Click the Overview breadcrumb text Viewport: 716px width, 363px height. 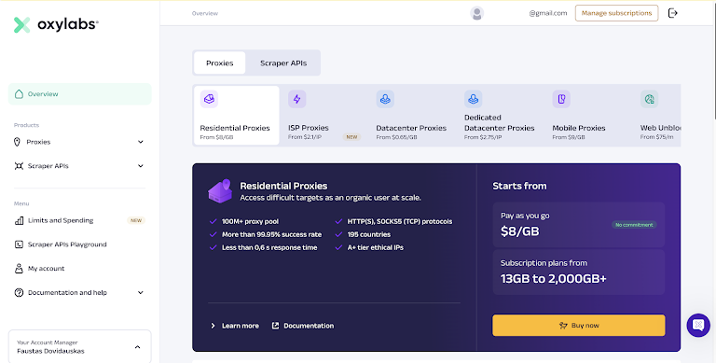pos(204,13)
